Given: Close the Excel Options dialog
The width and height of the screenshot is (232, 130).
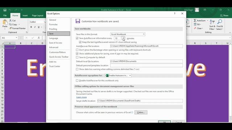Looking at the screenshot, I should coord(182,13).
